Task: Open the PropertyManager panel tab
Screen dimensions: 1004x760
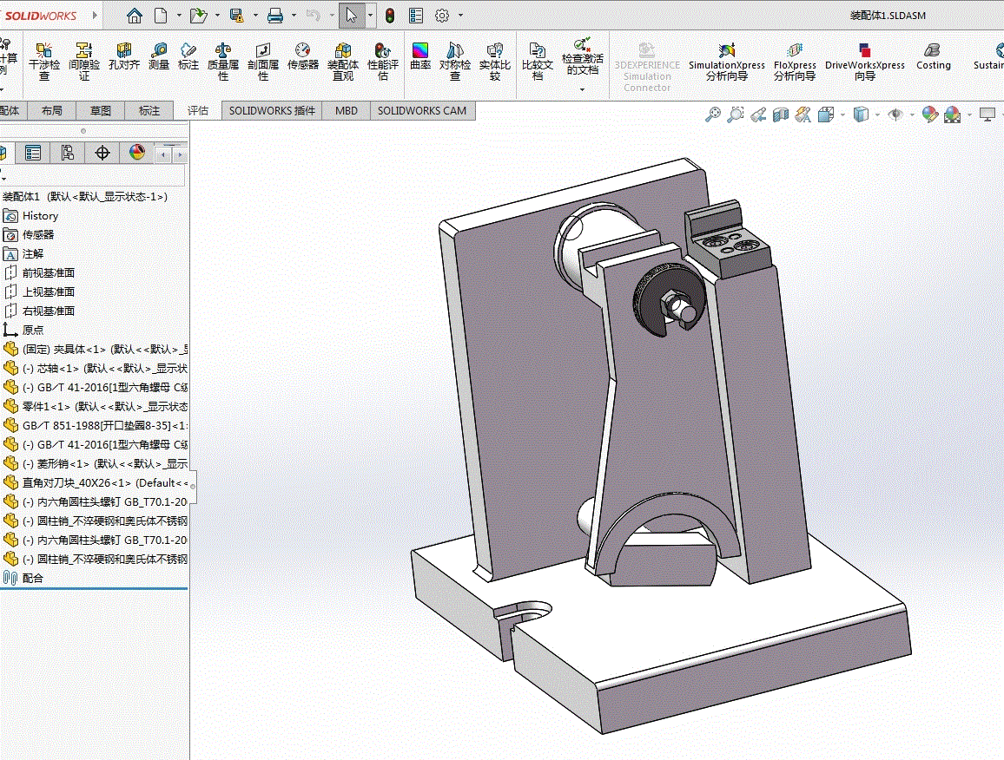Action: pyautogui.click(x=33, y=154)
